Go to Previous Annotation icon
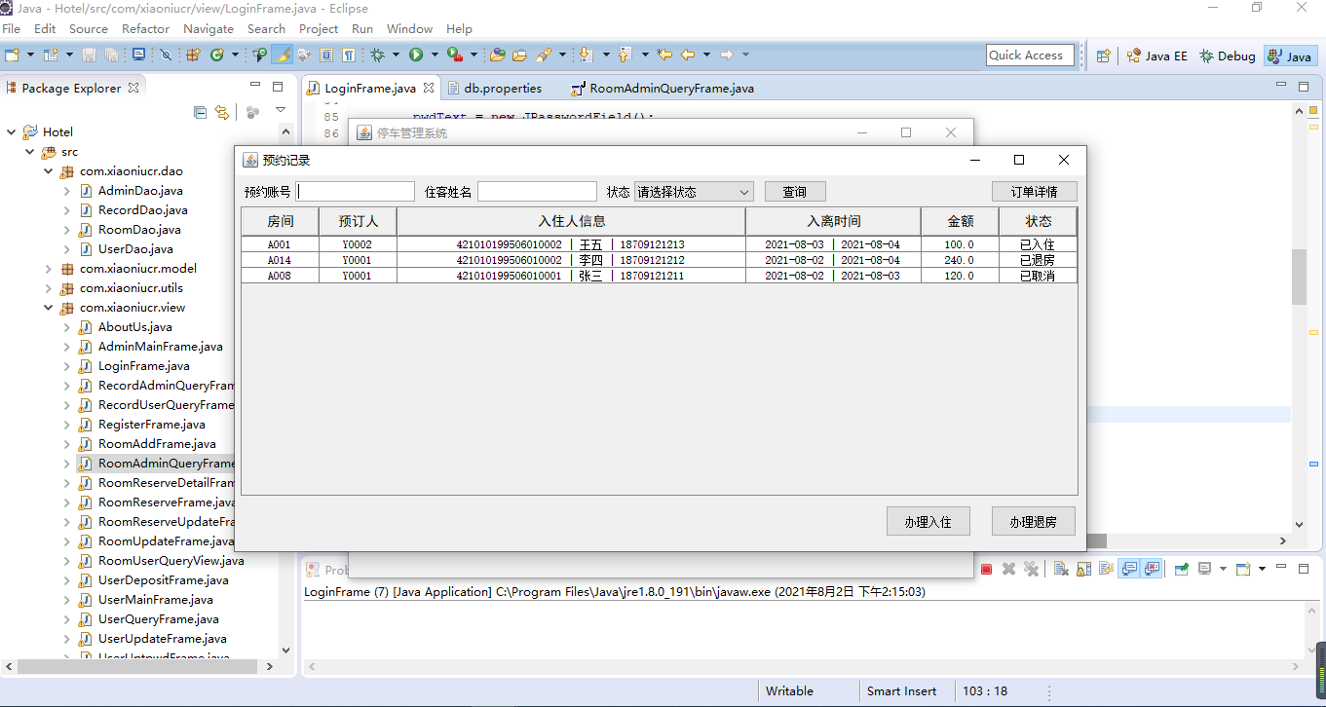Screen dimensions: 1326x707 coord(625,56)
